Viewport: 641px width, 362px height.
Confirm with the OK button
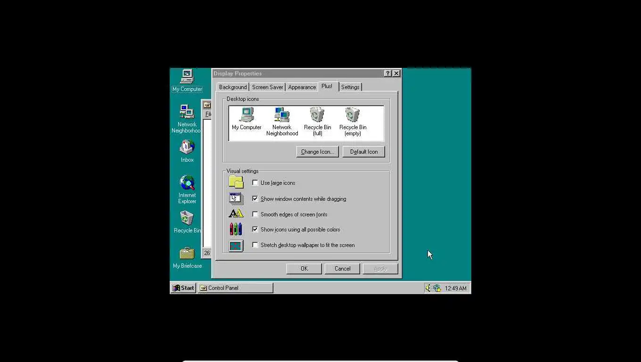(x=304, y=269)
